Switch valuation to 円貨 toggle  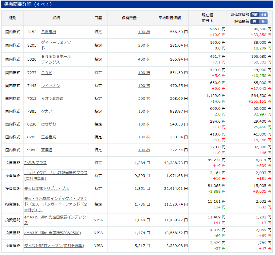click(255, 15)
